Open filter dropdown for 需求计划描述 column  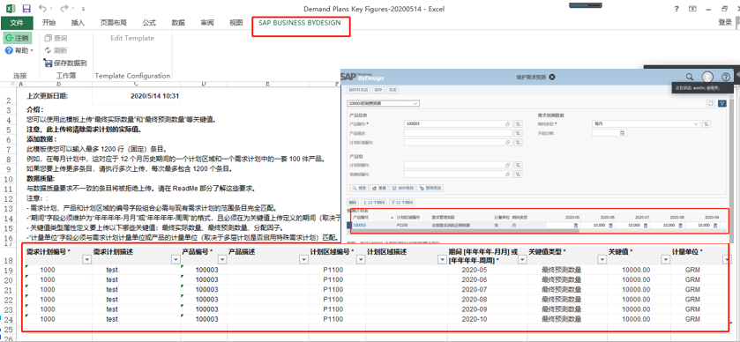point(176,259)
